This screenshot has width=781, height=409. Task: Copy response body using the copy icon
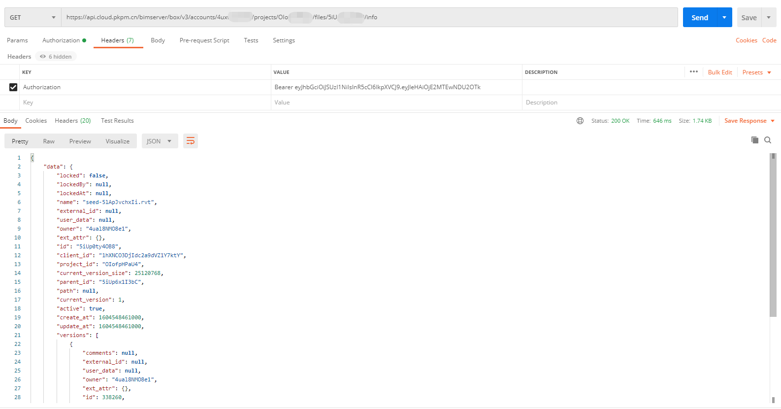[x=754, y=140]
